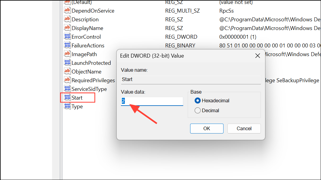Select the FailureActions binary value icon
The image size is (321, 180).
coord(67,45)
